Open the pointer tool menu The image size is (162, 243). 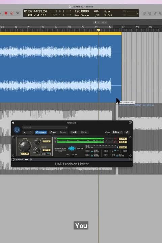97,22
